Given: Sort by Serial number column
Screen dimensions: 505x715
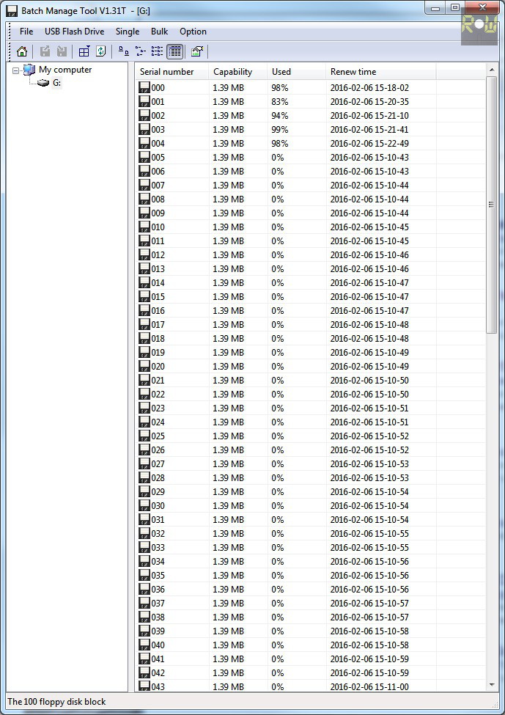Looking at the screenshot, I should (x=172, y=72).
